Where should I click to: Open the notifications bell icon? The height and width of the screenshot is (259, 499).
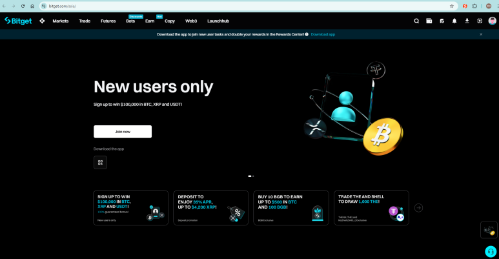(454, 21)
